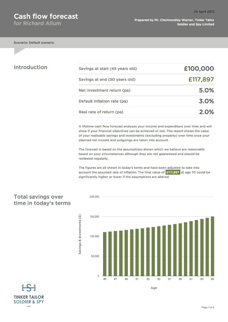Image resolution: width=228 pixels, height=322 pixels.
Task: Click the Cash flow forecast title
Action: point(46,16)
